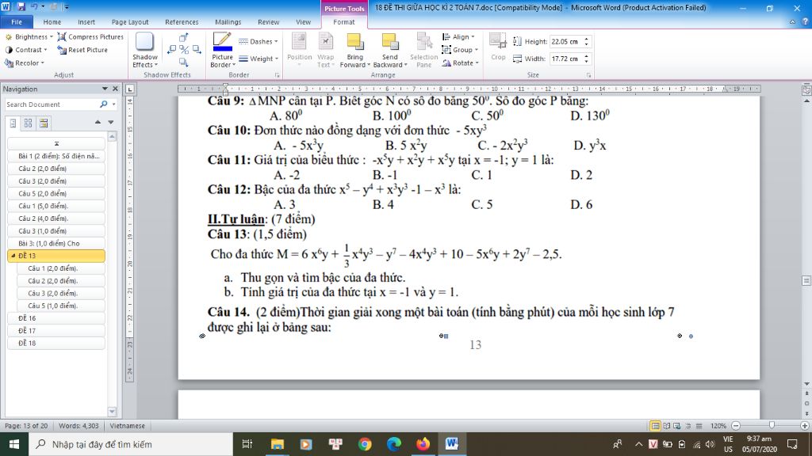Nudge shadow up icon
The image size is (812, 456).
(184, 38)
